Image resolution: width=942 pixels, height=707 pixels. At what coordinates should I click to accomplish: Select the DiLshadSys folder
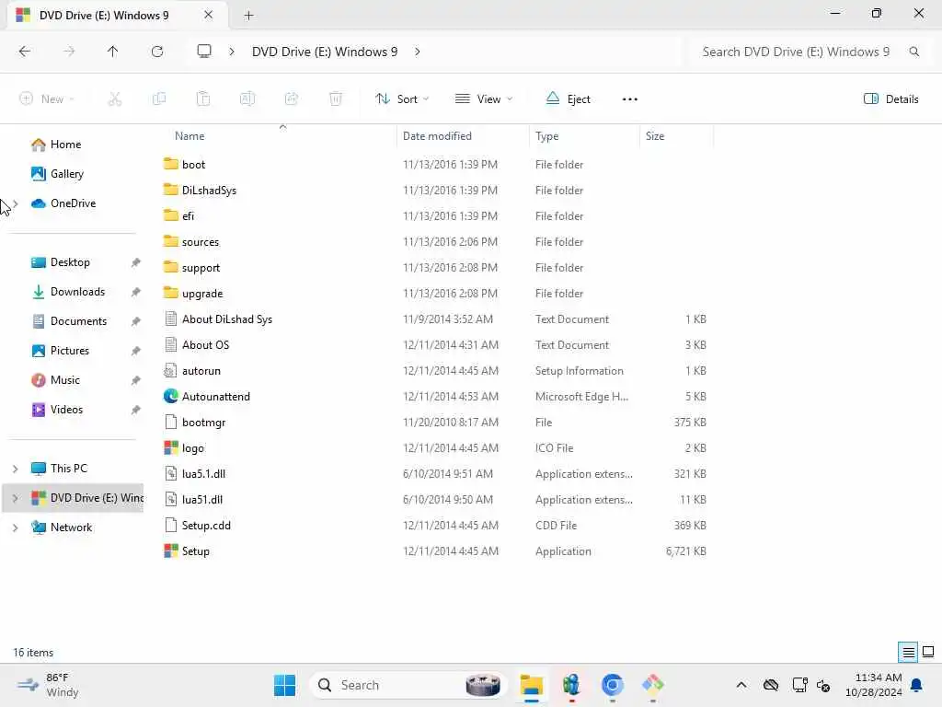(x=200, y=190)
